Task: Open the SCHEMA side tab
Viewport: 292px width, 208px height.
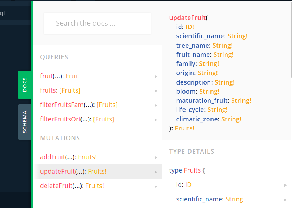Action: [25, 122]
